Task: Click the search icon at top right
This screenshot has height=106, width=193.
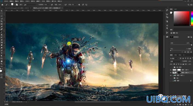Action: [188, 5]
